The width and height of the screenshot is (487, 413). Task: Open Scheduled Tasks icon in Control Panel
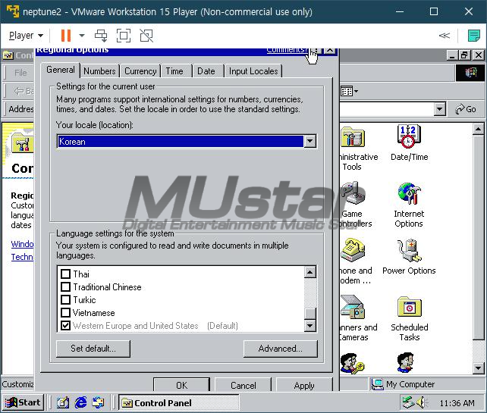[x=410, y=307]
